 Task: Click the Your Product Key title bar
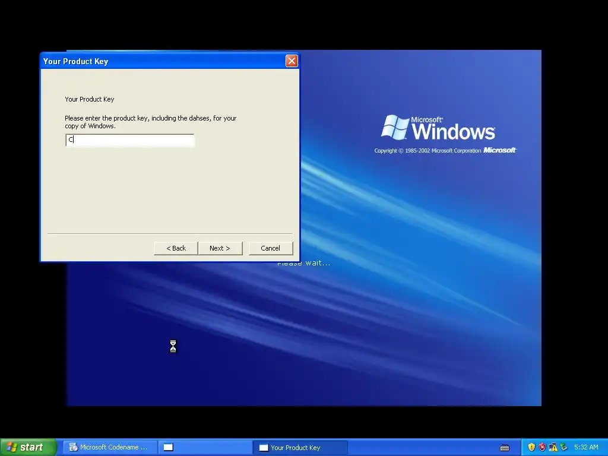click(x=163, y=61)
